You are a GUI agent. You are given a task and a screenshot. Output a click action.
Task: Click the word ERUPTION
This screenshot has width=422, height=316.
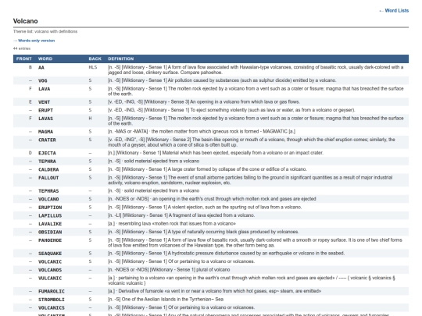50,208
